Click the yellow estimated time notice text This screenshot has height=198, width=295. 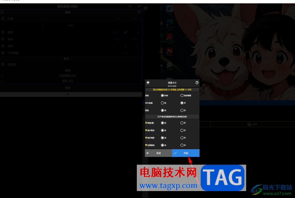[172, 90]
